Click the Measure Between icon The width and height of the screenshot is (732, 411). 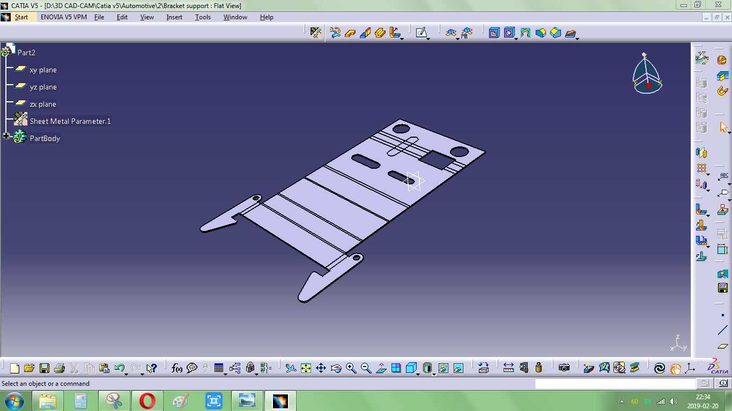point(508,368)
